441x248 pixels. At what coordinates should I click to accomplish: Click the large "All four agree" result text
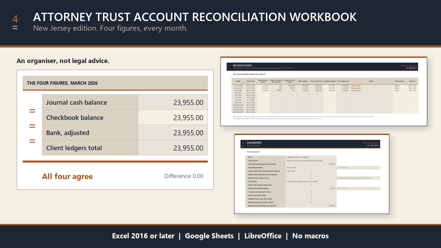[68, 176]
